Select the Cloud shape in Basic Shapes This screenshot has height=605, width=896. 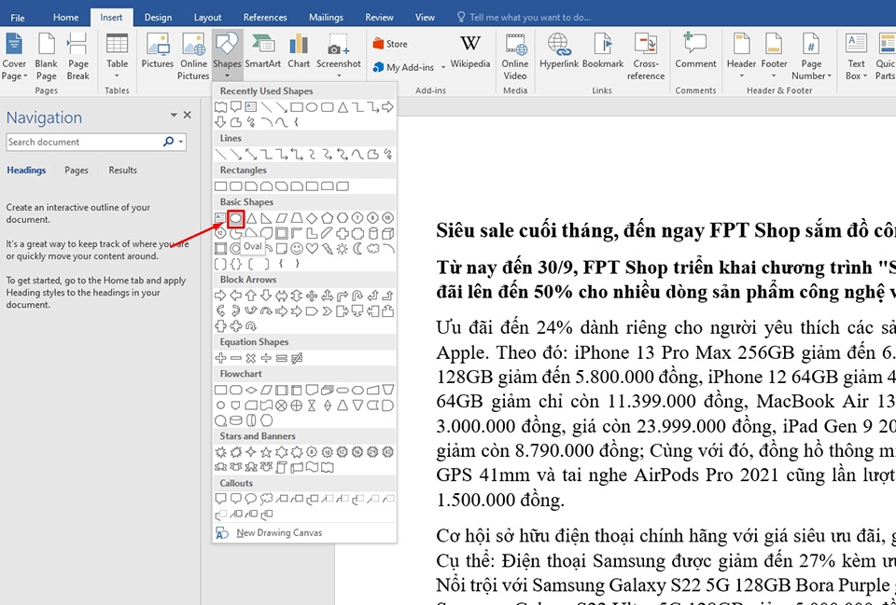(x=372, y=249)
